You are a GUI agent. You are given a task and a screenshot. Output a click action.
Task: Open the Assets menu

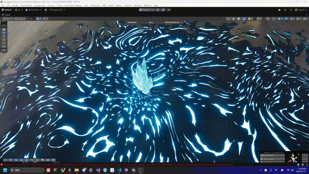[15, 5]
